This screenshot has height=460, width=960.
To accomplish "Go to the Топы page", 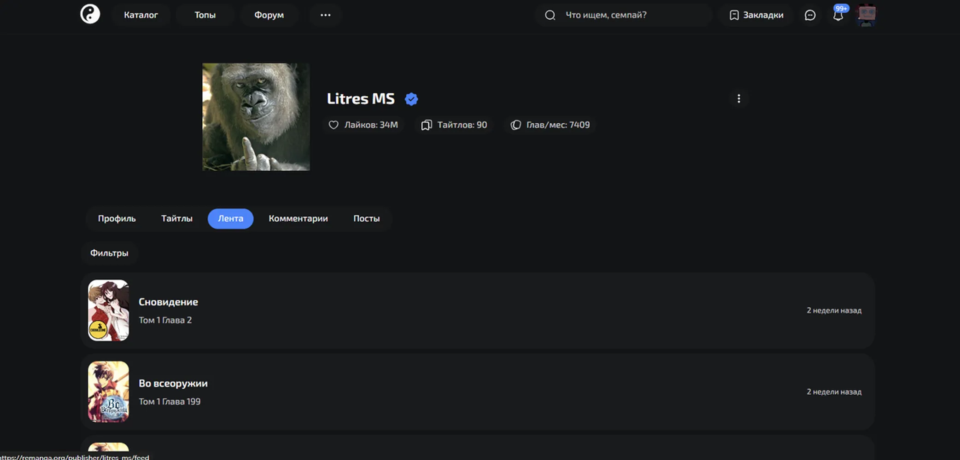I will tap(205, 15).
